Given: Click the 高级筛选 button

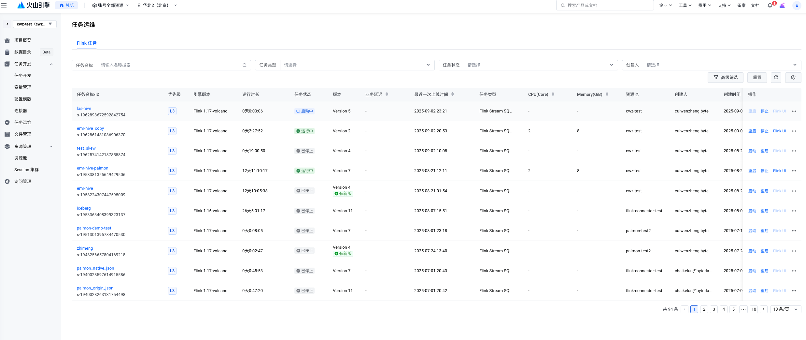Looking at the screenshot, I should (x=725, y=78).
